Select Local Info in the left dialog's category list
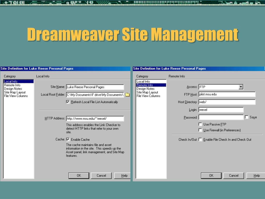The width and height of the screenshot is (265, 199). tap(19, 81)
